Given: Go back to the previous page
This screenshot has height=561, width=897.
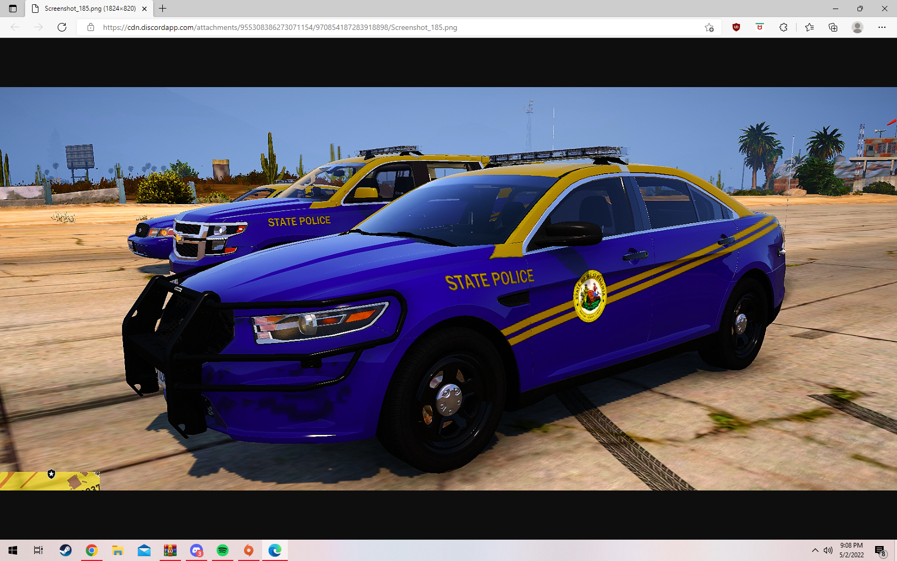Looking at the screenshot, I should 15,27.
